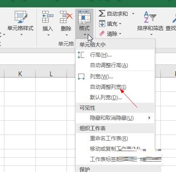
Task: Click the row height icon beside 行高(H)
Action: click(x=81, y=55)
